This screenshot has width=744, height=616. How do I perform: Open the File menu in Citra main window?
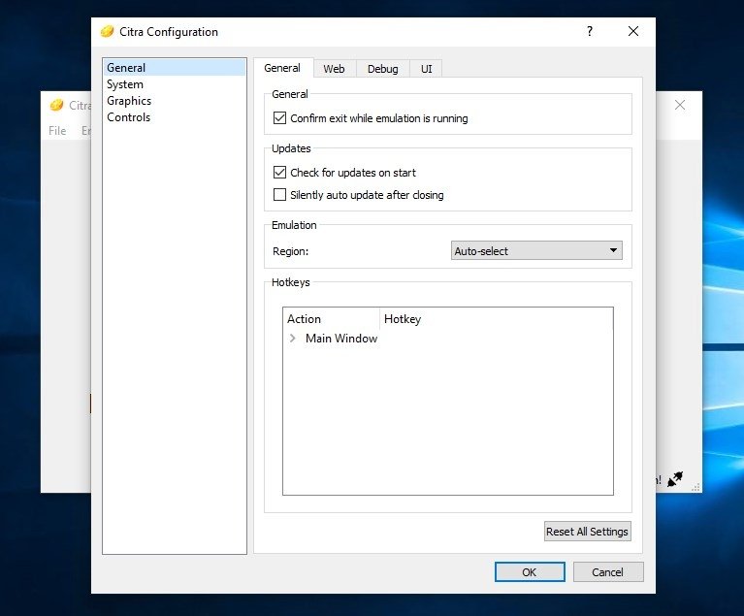(x=57, y=131)
